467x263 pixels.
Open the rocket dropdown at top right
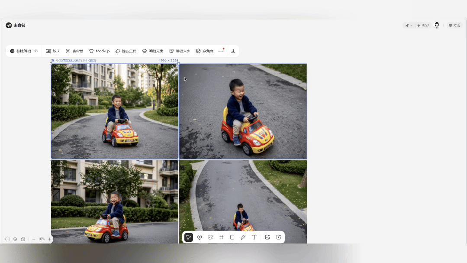408,26
